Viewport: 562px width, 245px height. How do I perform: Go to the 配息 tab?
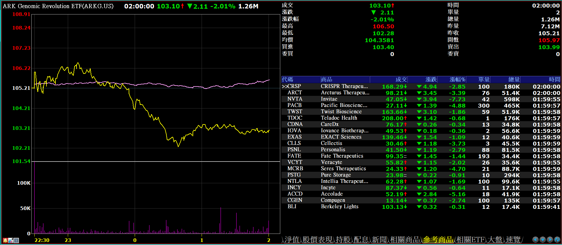click(x=361, y=240)
